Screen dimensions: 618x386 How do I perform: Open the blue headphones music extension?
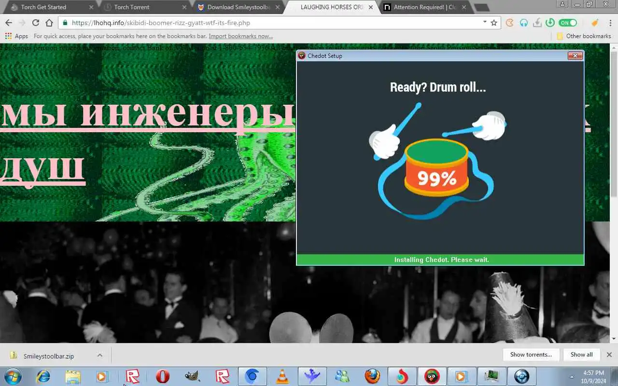pos(523,23)
